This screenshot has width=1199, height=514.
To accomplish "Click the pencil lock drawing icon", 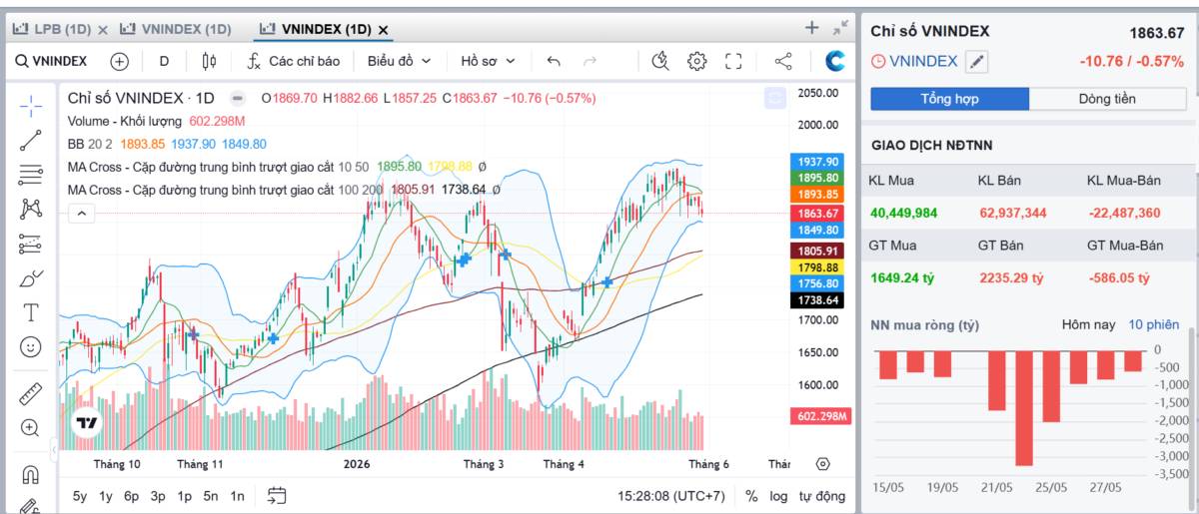I will (30, 506).
